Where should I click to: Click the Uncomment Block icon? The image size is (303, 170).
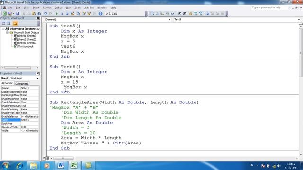tap(201, 14)
